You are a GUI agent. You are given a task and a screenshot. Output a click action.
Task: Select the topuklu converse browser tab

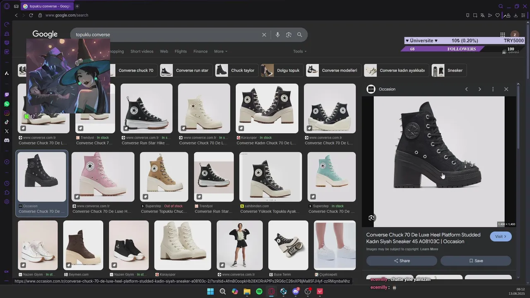coord(47,6)
